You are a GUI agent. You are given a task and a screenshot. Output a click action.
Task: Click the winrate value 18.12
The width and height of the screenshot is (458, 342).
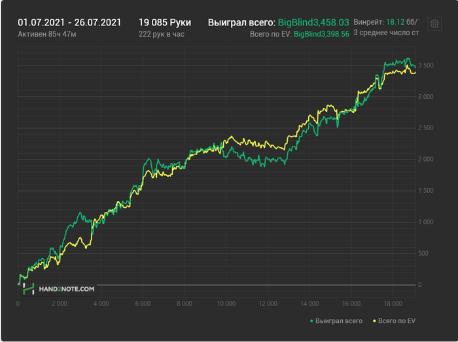pyautogui.click(x=395, y=22)
